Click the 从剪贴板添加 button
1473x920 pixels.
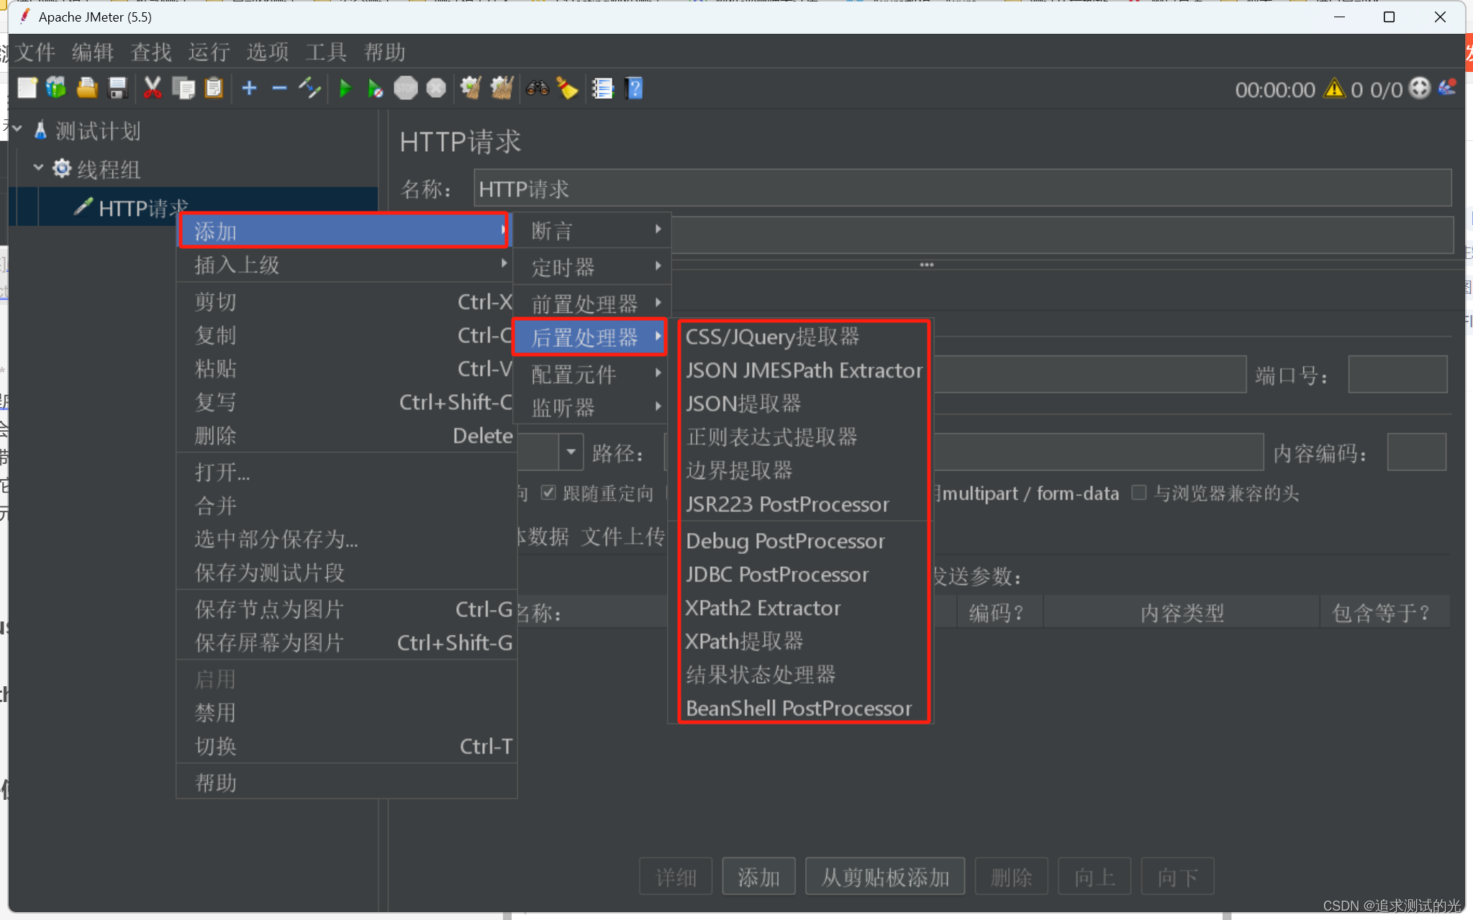[885, 877]
